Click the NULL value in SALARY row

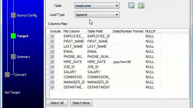click(150, 72)
